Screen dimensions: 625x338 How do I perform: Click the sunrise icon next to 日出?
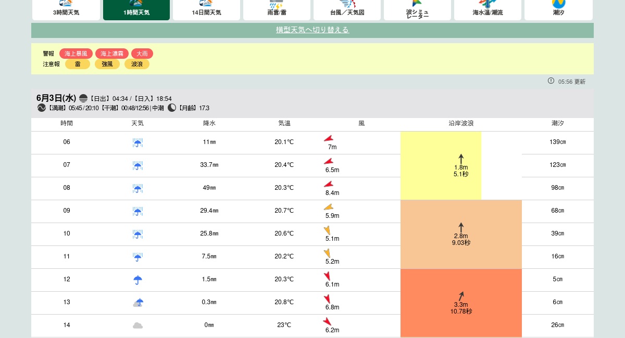coord(83,98)
